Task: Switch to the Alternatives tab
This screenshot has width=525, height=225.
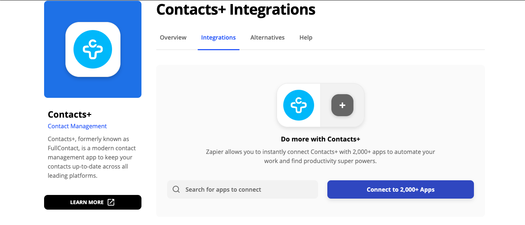Action: pos(267,37)
